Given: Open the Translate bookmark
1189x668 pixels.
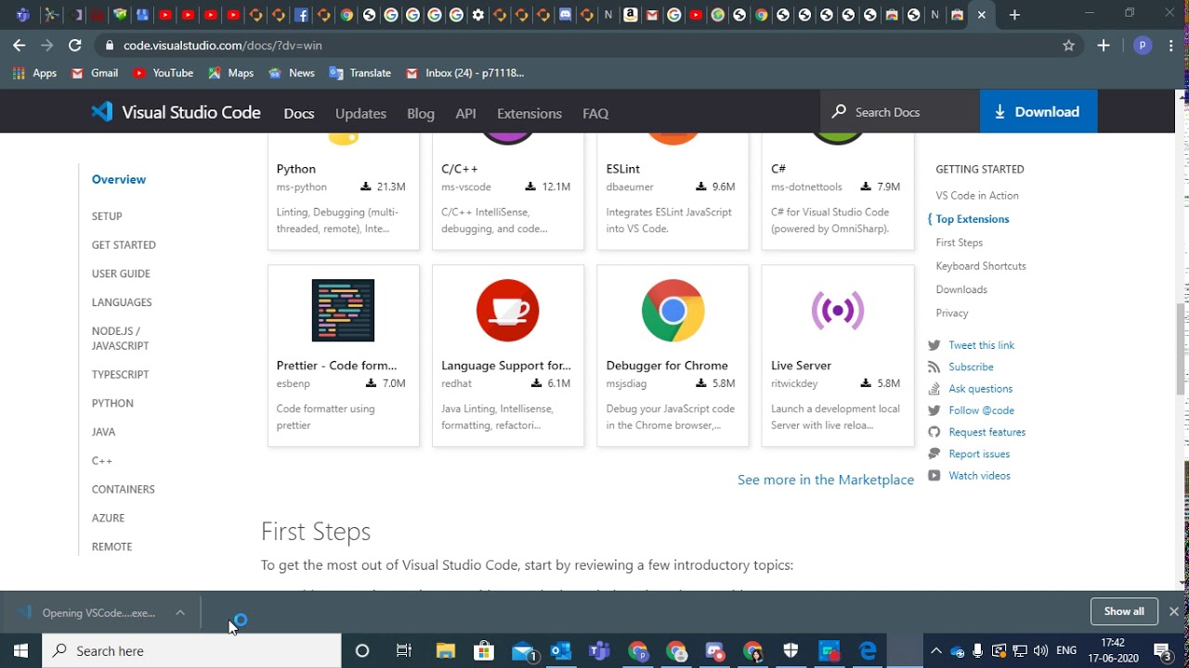Looking at the screenshot, I should pos(360,73).
